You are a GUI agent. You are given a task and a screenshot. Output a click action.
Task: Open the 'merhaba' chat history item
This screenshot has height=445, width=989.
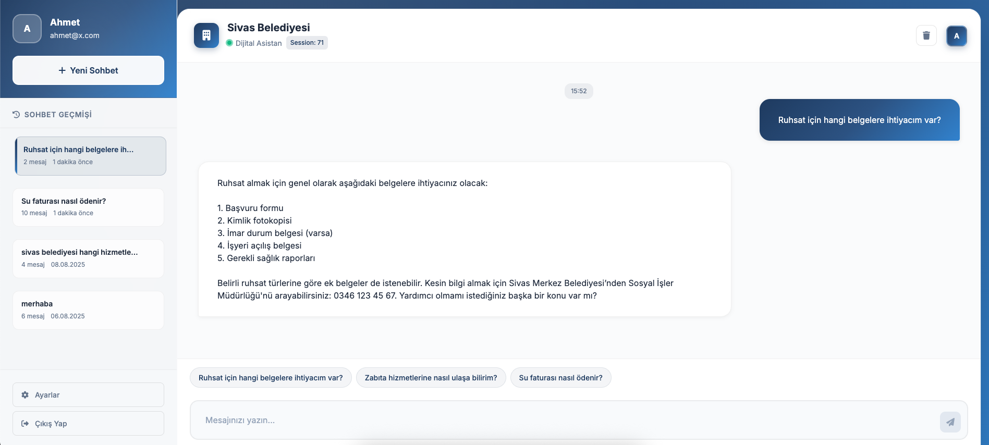pyautogui.click(x=88, y=310)
